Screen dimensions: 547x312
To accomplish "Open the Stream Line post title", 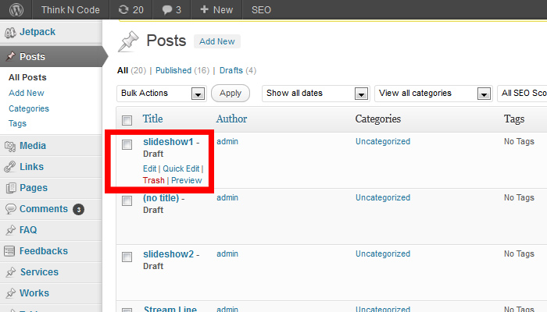I will coord(170,309).
